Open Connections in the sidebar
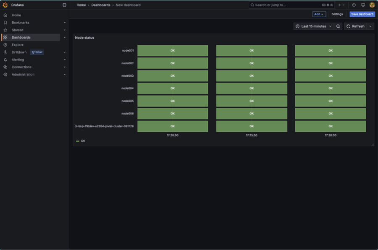 pos(21,67)
